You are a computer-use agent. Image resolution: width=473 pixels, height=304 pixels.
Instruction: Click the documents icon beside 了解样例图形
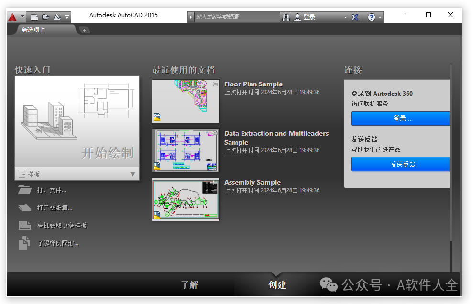coord(24,243)
